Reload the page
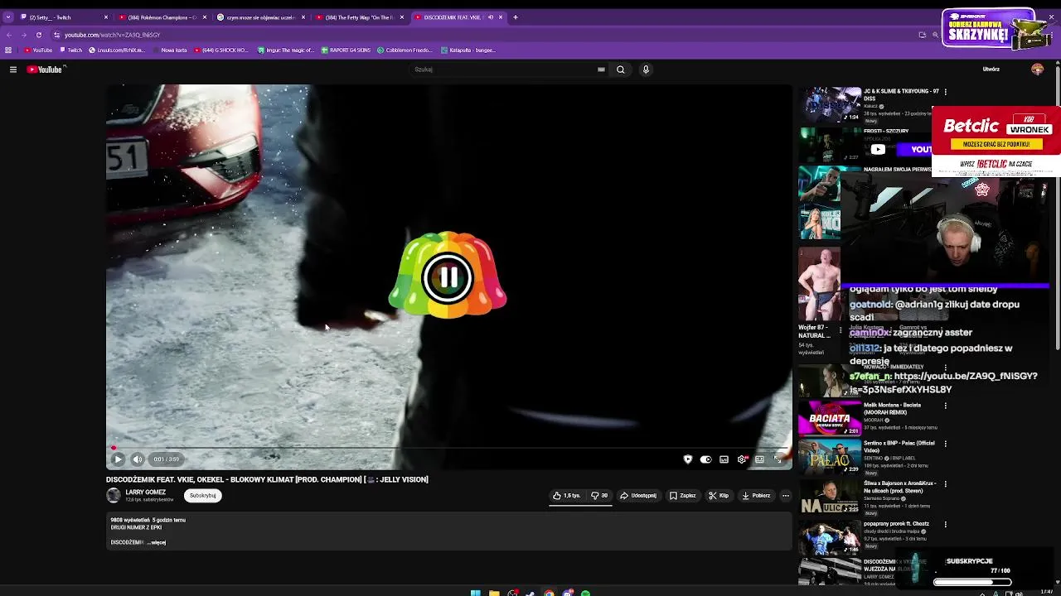 point(38,35)
